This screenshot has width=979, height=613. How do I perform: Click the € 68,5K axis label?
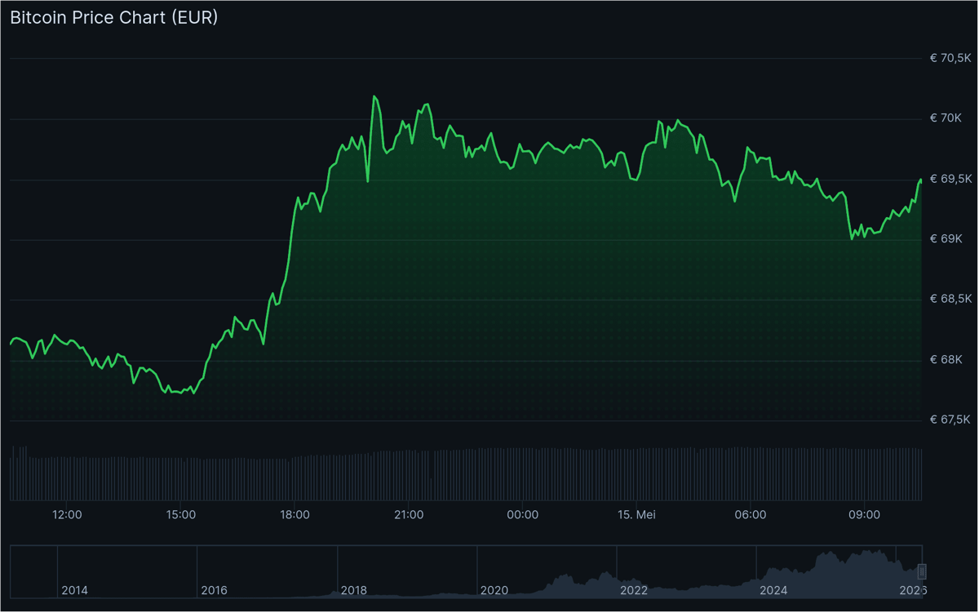tap(950, 300)
